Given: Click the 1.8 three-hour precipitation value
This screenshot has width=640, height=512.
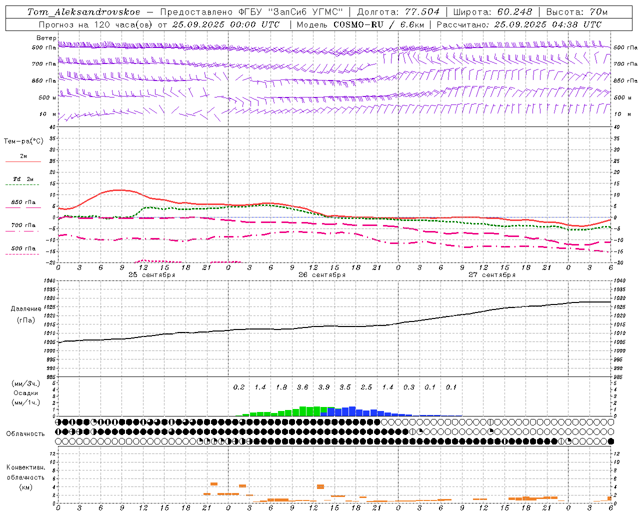Looking at the screenshot, I should (281, 387).
